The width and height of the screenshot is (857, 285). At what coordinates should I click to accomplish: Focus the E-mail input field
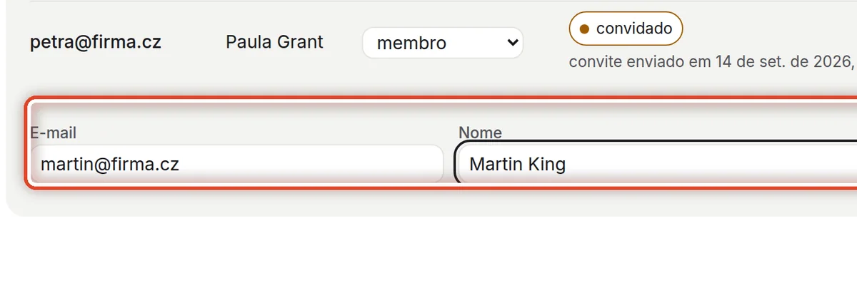(237, 165)
